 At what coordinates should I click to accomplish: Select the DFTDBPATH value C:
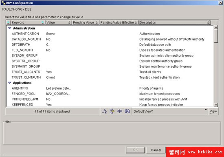tap(48, 45)
